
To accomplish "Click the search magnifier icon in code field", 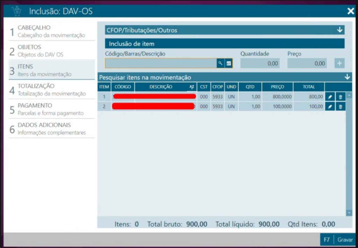I will click(220, 63).
